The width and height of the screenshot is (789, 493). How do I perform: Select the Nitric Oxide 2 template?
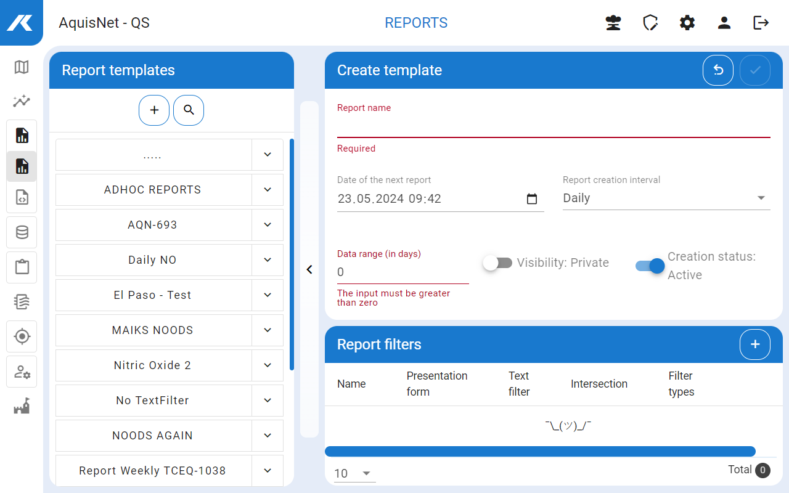[x=153, y=365]
